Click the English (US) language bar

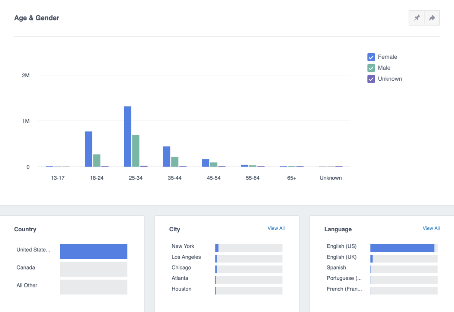[403, 248]
